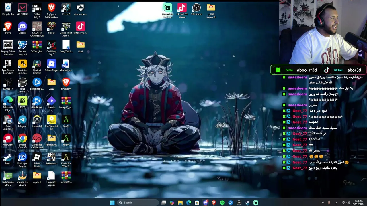Open the microphone tray indicator
The width and height of the screenshot is (367, 206).
329,203
